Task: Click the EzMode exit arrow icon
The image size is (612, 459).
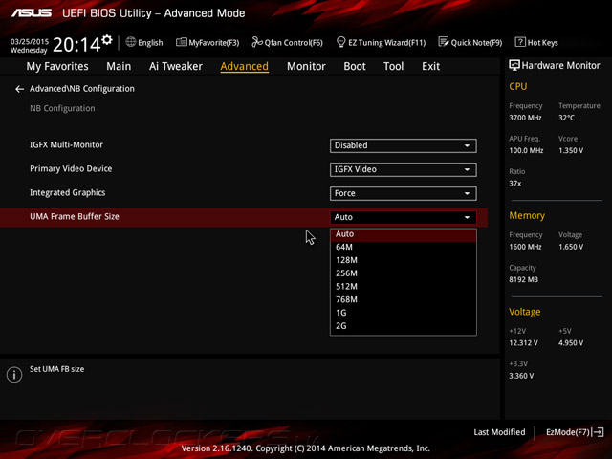Action: tap(599, 432)
